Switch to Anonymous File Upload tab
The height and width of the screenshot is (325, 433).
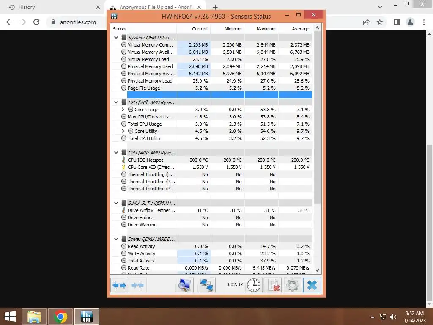(155, 7)
